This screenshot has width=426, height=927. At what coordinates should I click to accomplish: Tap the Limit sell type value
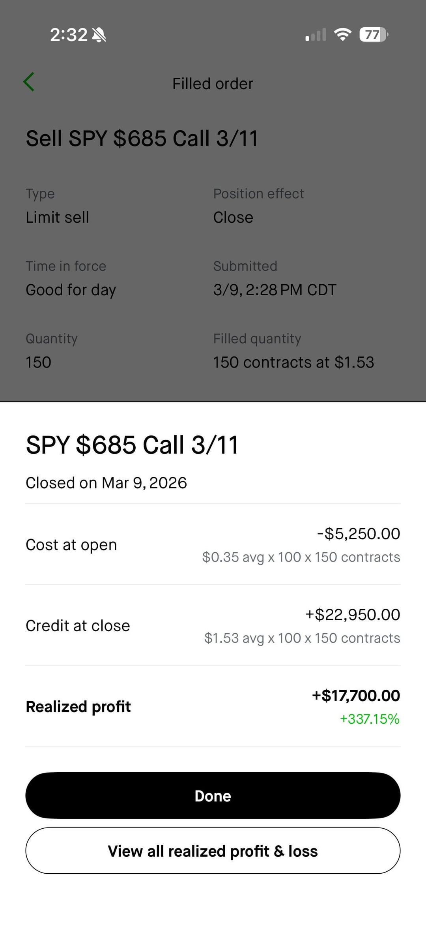click(x=58, y=218)
